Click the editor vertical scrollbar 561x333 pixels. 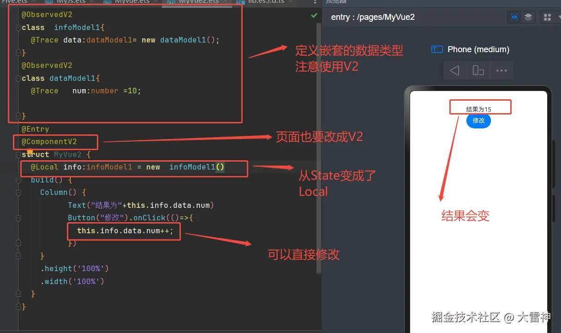pos(318,148)
